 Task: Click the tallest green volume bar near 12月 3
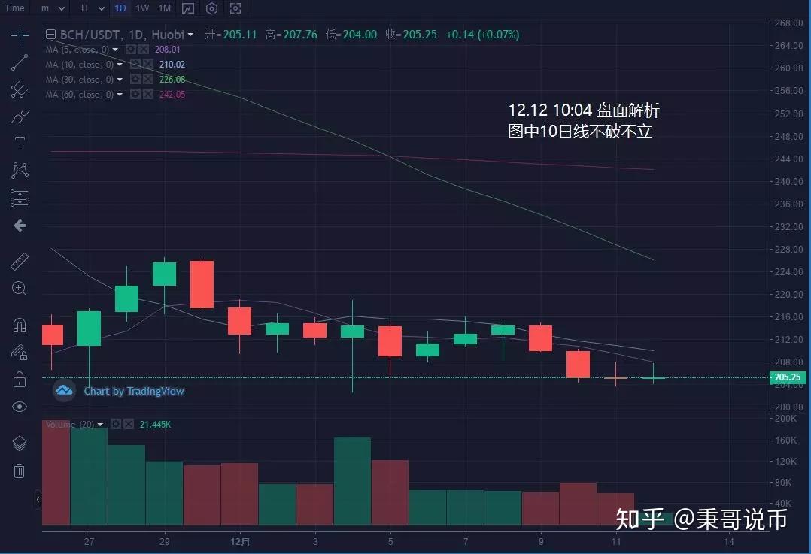click(352, 481)
